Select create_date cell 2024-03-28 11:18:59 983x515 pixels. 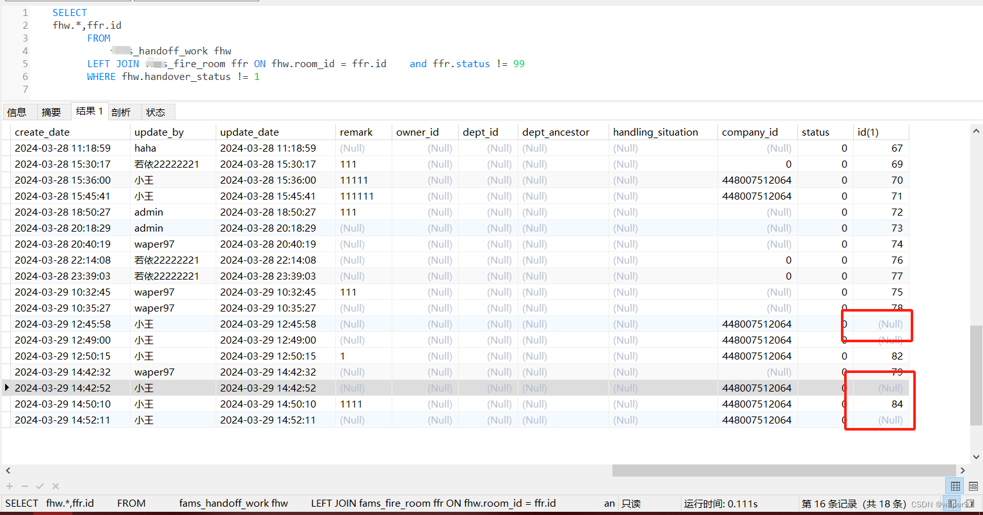(70, 148)
